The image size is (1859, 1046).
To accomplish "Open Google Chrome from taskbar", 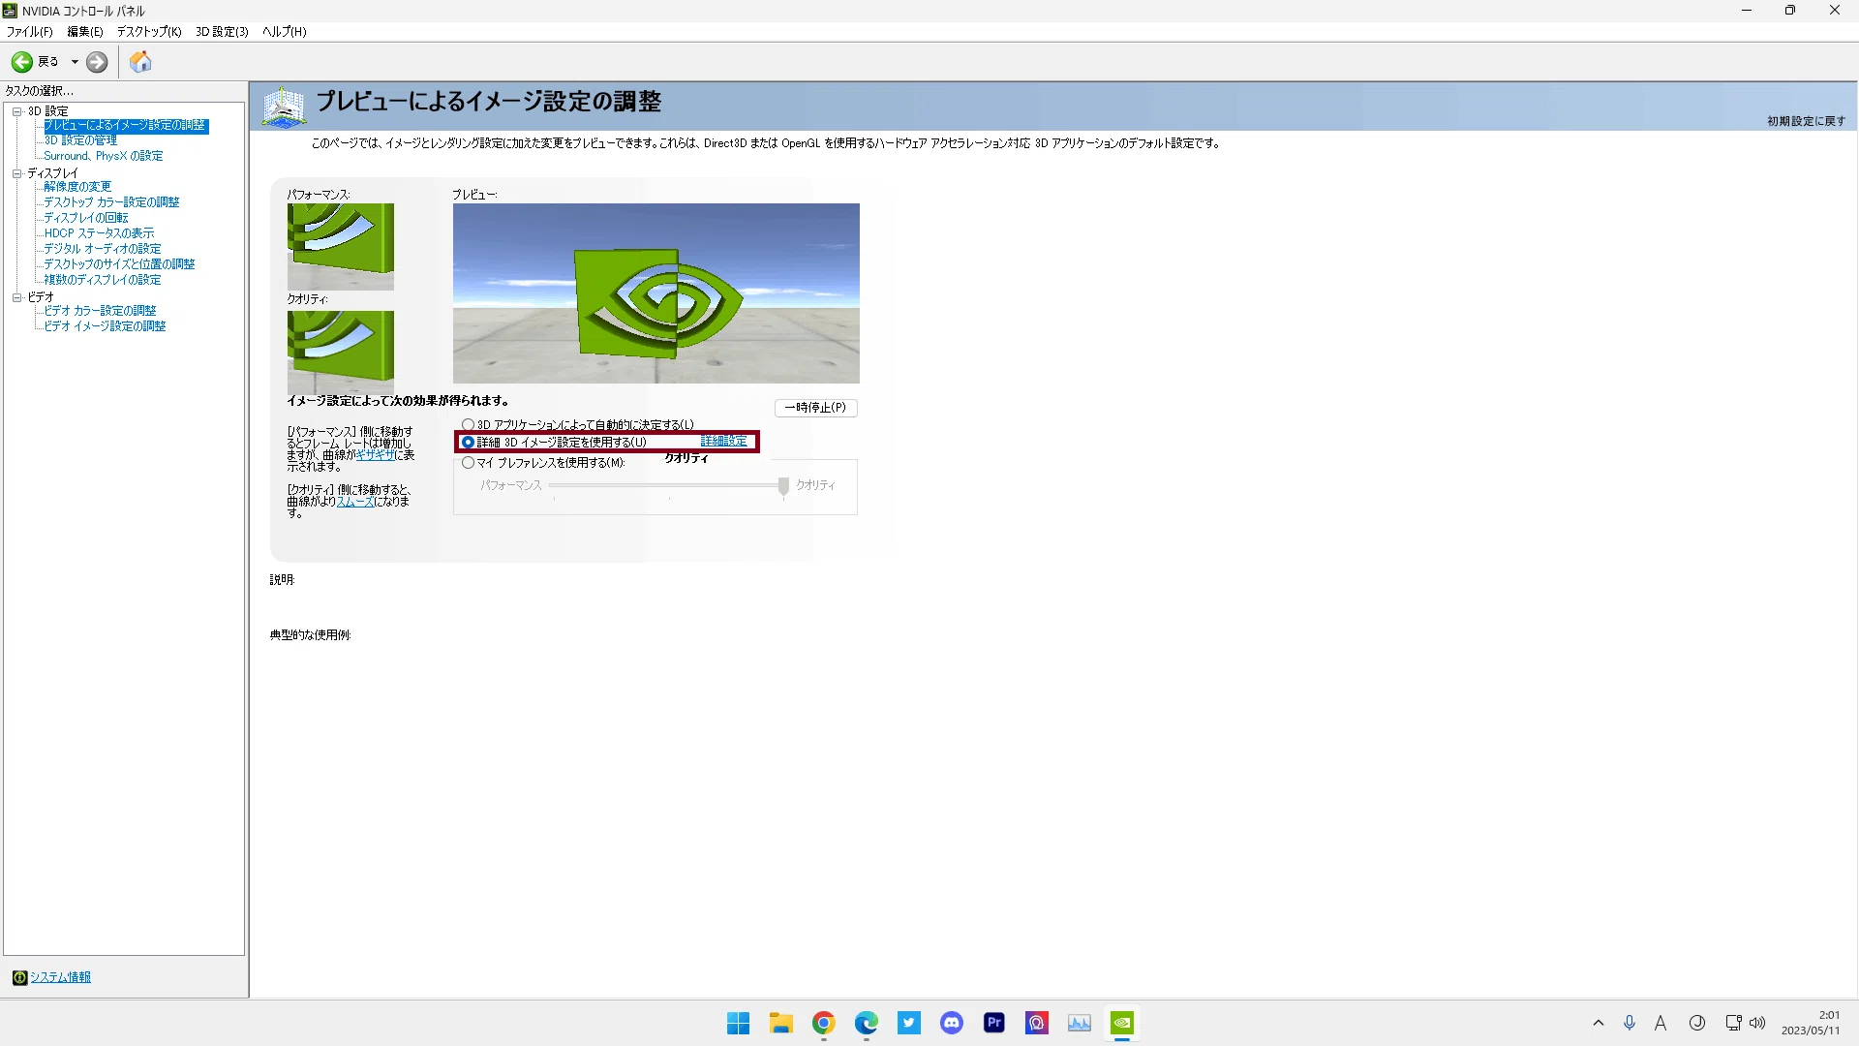I will point(823,1023).
